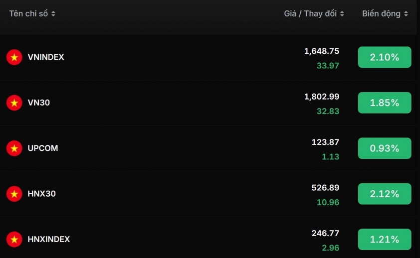
Task: Sort by the Biến động column arrows
Action: click(x=406, y=14)
